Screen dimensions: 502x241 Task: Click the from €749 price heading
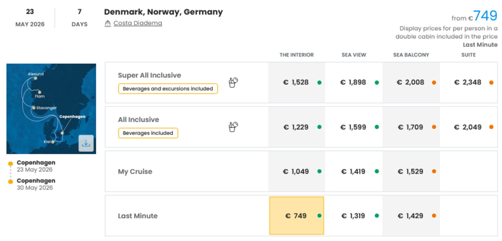click(474, 16)
